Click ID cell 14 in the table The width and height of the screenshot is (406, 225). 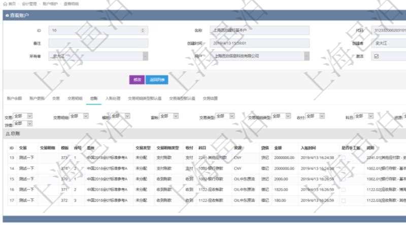coord(12,168)
